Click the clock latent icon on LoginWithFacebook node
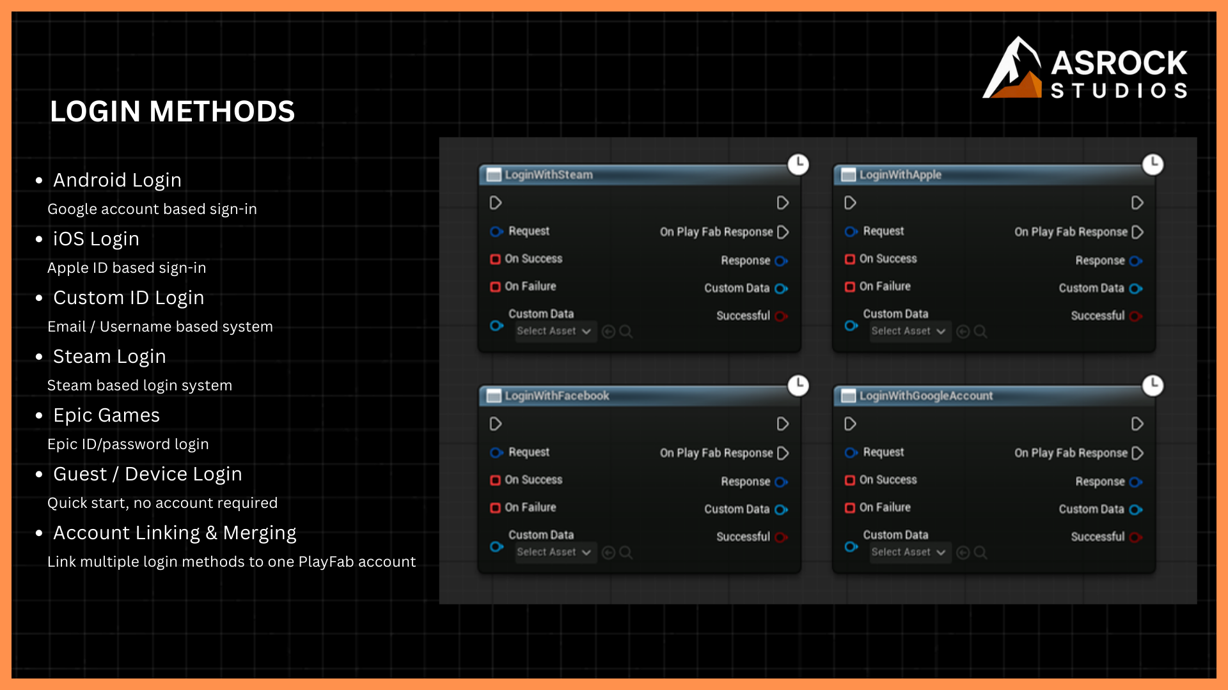 [798, 385]
